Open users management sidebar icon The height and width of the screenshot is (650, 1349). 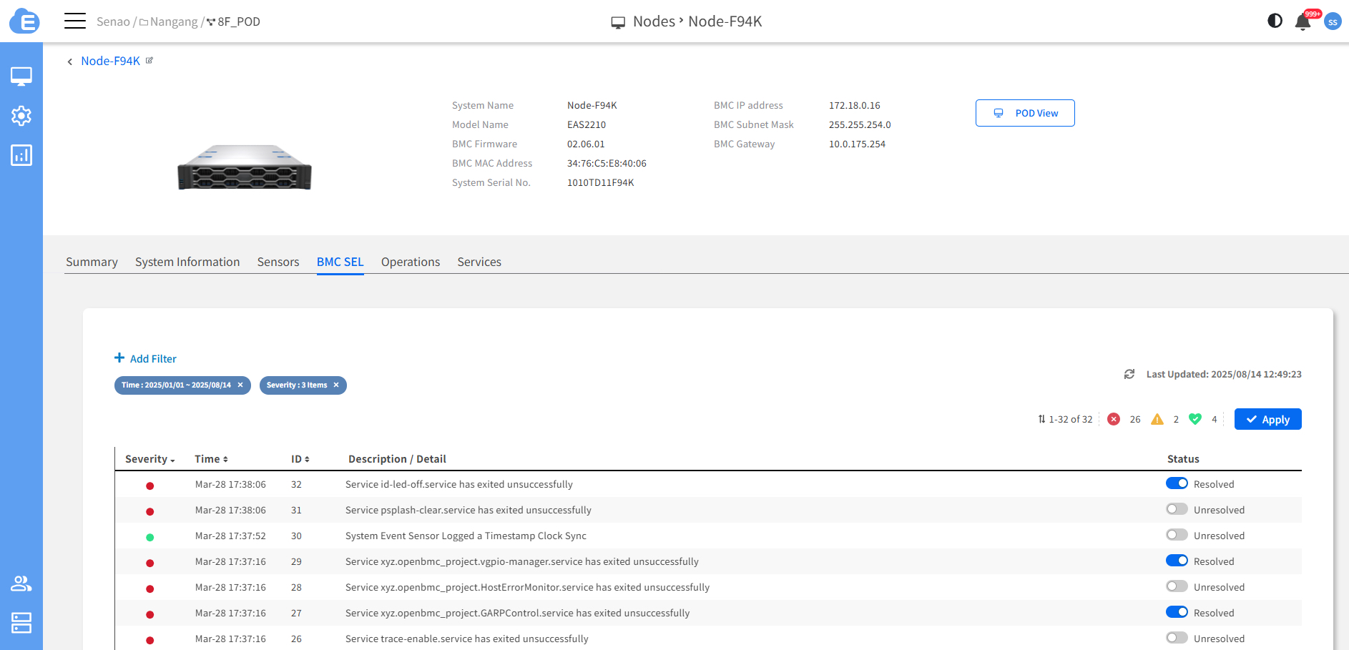point(21,583)
